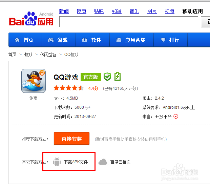
Task: Open the 网页 link at top
Action: click(x=82, y=11)
